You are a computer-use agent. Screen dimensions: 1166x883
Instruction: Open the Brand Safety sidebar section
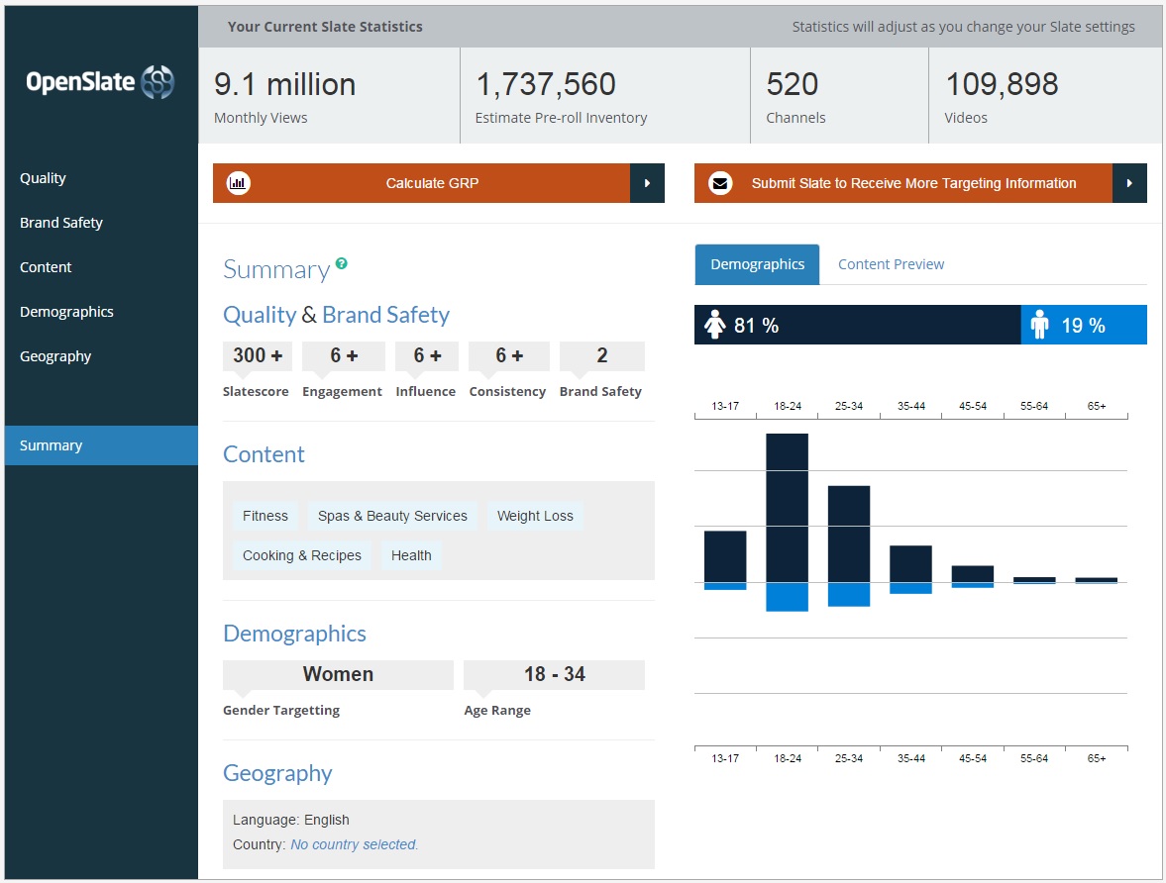click(x=61, y=223)
